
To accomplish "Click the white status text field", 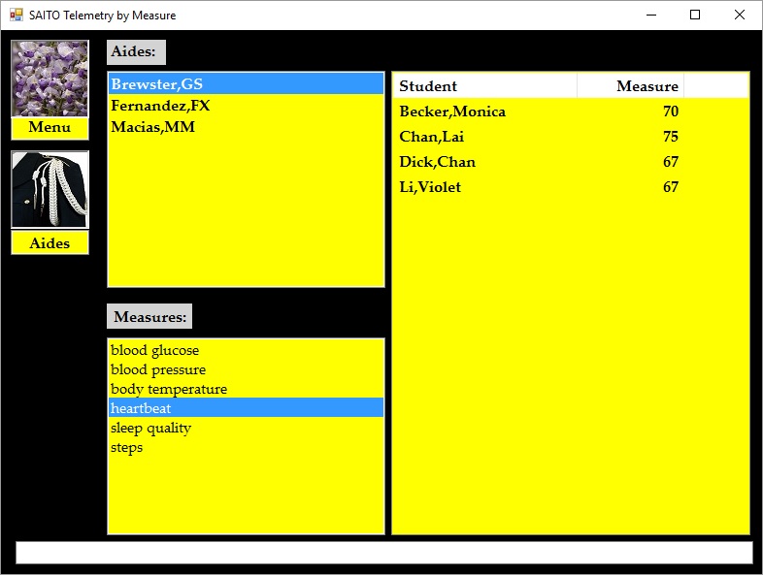I will point(383,553).
